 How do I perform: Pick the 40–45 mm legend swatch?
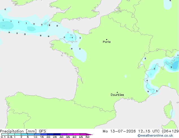[77, 134]
